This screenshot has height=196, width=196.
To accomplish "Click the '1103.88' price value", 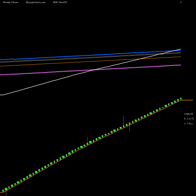I will click(189, 114).
